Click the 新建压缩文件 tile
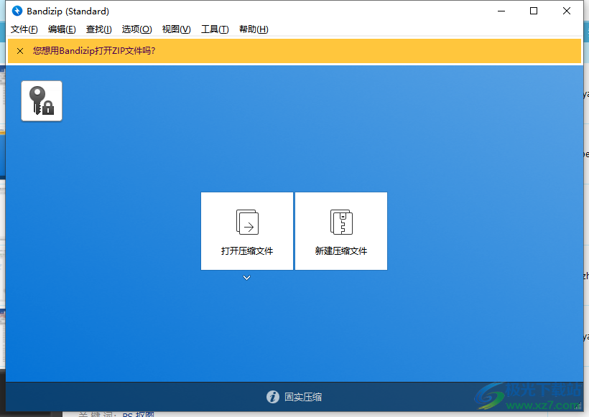Image resolution: width=589 pixels, height=417 pixels. point(341,231)
